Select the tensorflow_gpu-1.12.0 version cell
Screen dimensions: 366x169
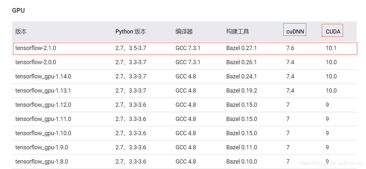pos(43,105)
